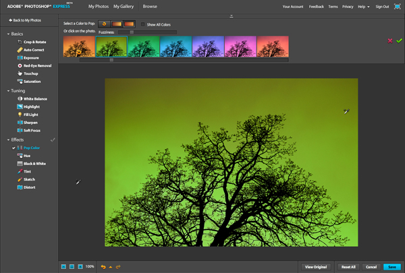405x273 pixels.
Task: Open the Browse tab
Action: 150,7
